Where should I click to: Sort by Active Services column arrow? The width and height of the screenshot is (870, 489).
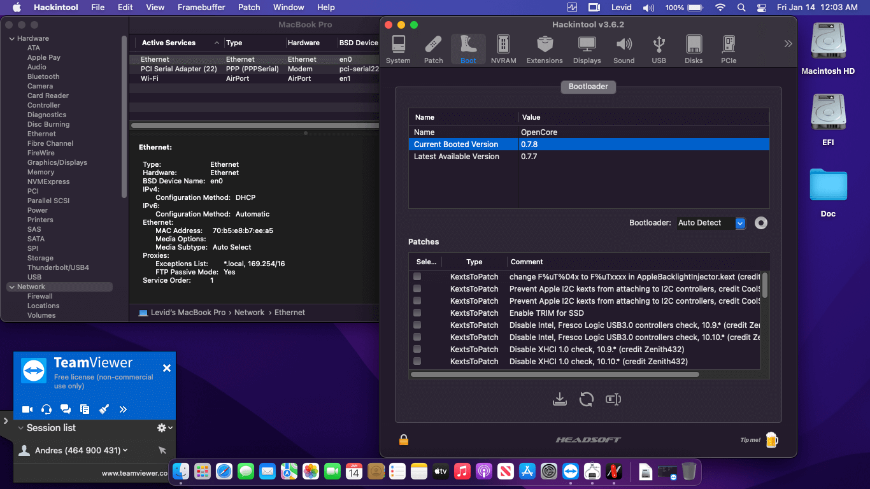tap(217, 43)
